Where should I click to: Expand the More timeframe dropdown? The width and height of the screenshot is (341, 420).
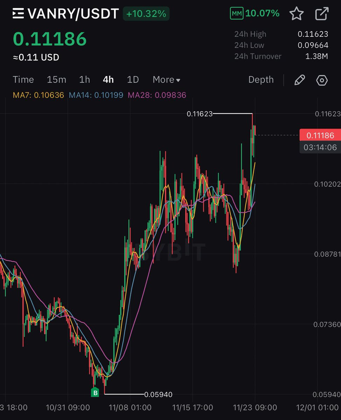(166, 80)
